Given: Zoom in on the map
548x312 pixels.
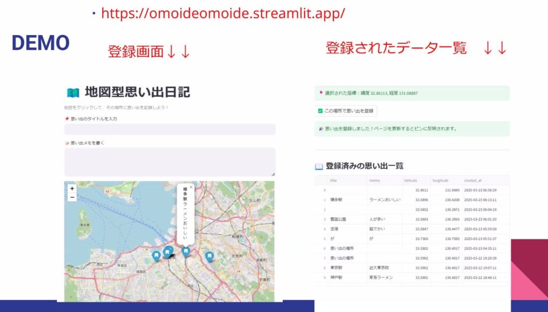Looking at the screenshot, I should (72, 189).
